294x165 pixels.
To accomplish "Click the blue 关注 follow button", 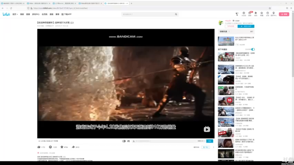I will tap(246, 26).
